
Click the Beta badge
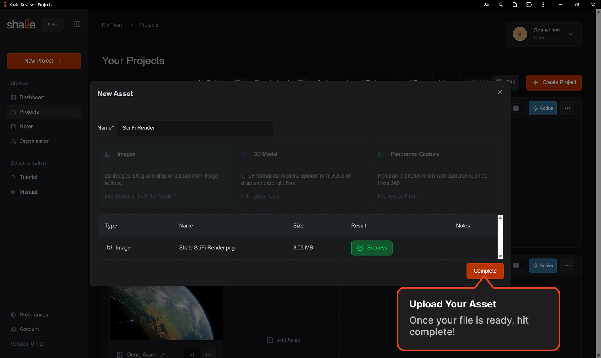click(52, 25)
